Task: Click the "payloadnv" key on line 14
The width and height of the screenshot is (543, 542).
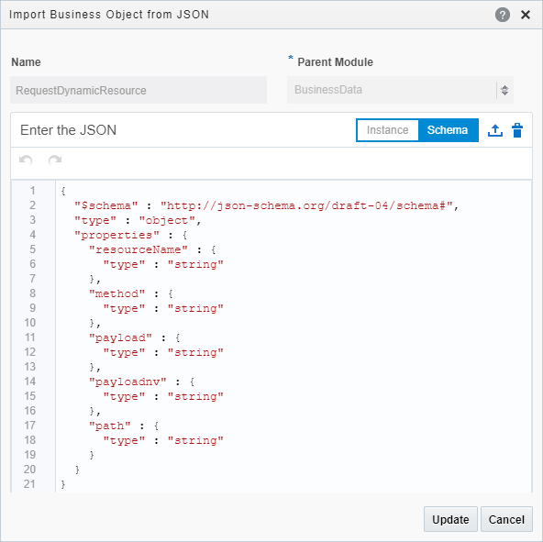Action: click(x=127, y=382)
